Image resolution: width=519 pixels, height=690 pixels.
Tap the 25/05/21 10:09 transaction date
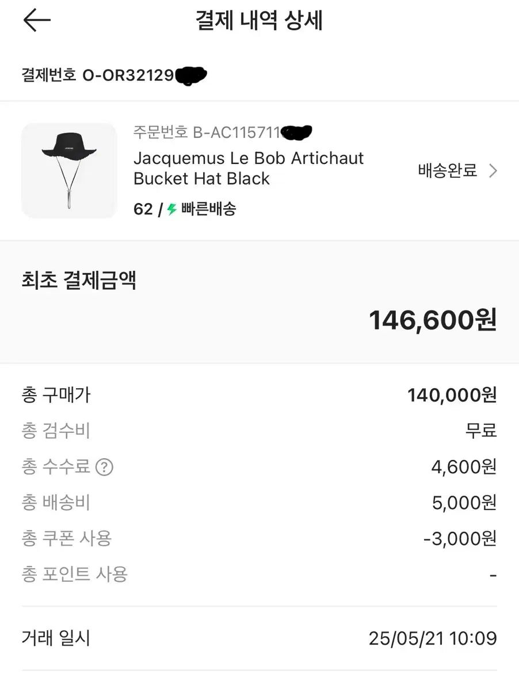432,638
